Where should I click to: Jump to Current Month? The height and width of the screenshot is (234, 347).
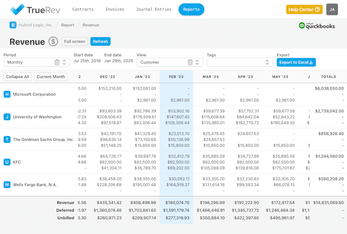coord(51,76)
